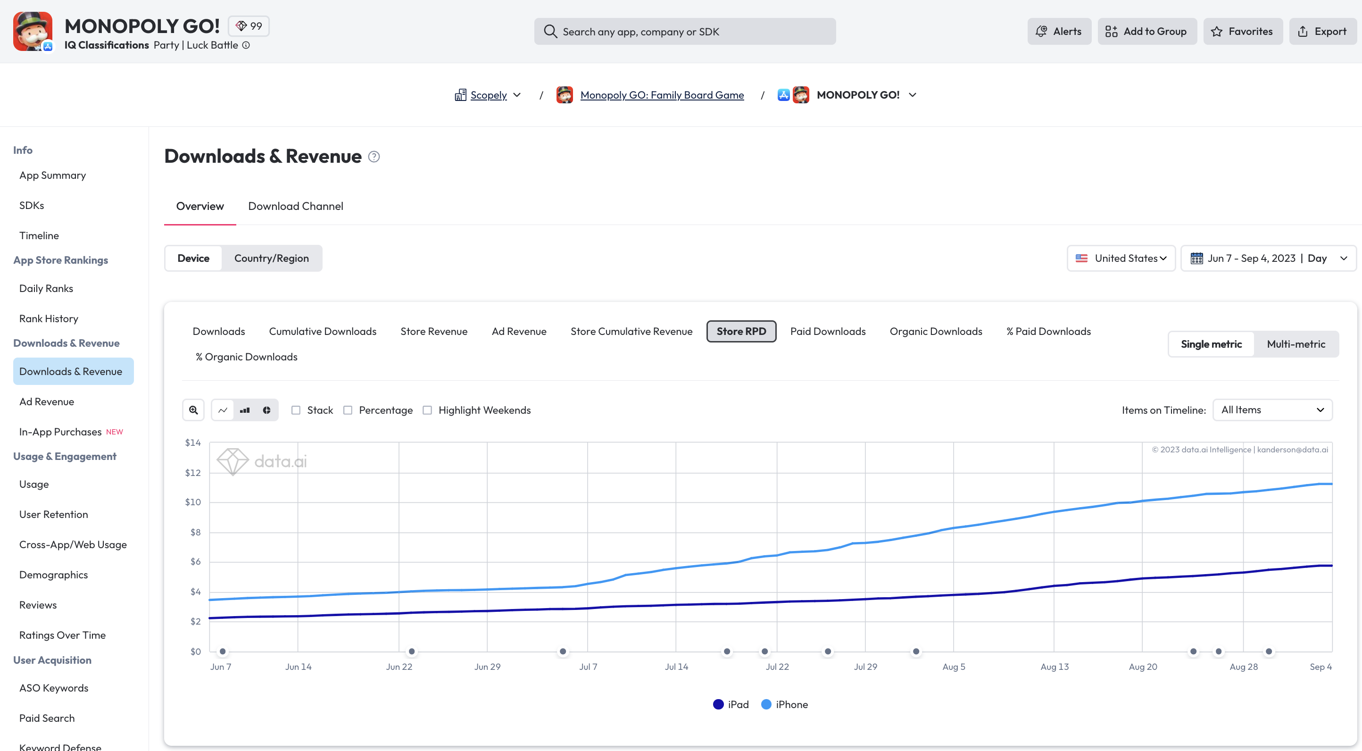
Task: Expand the MONOPOLY GO! breadcrumb chevron
Action: [913, 95]
